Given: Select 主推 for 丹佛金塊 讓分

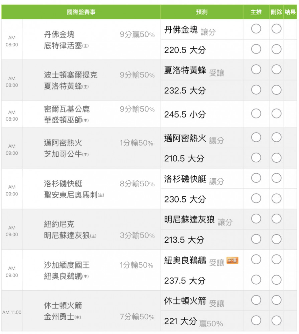Looking at the screenshot, I should pos(256,29).
